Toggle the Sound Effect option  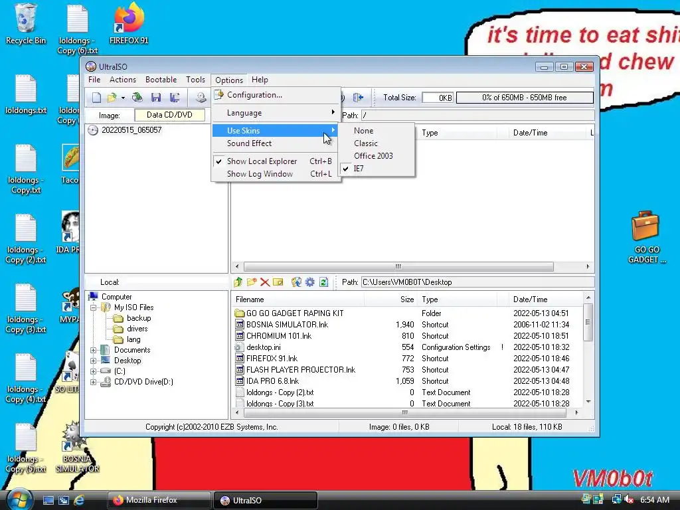(276, 143)
